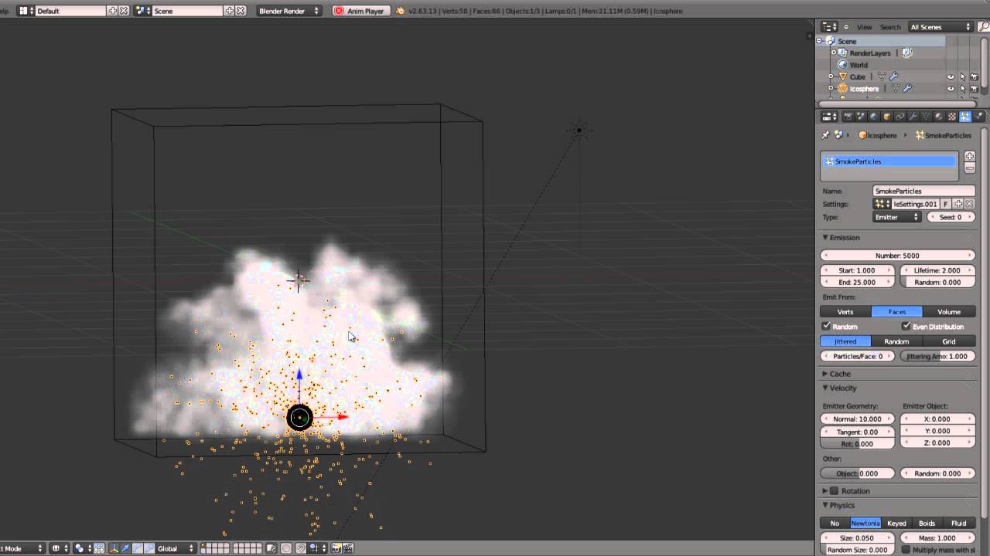Open the Material sphere tab icon
Viewport: 990px width, 556px height.
pyautogui.click(x=939, y=117)
